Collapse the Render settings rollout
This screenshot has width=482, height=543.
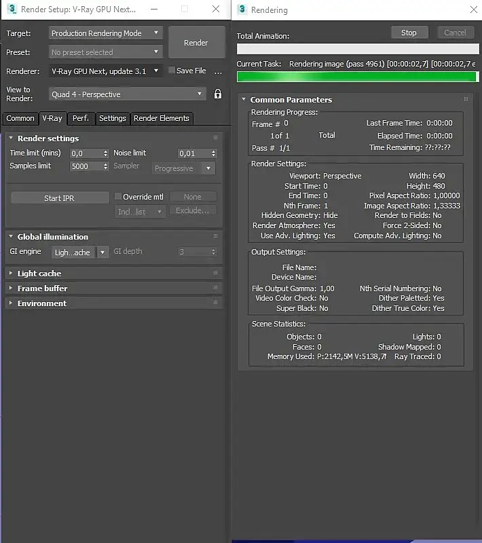tap(11, 138)
